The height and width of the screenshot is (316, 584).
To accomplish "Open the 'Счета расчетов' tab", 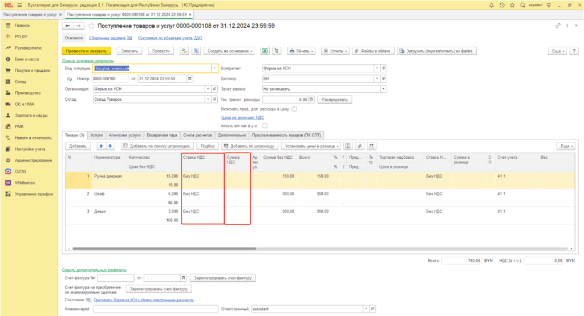I will click(x=197, y=135).
